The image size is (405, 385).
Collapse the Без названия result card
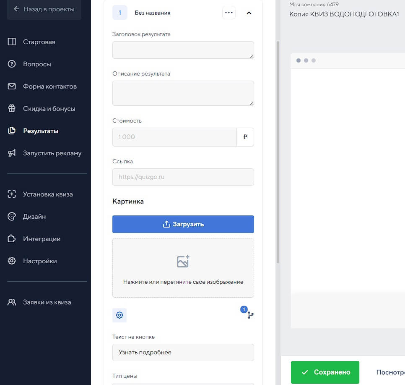click(x=249, y=13)
